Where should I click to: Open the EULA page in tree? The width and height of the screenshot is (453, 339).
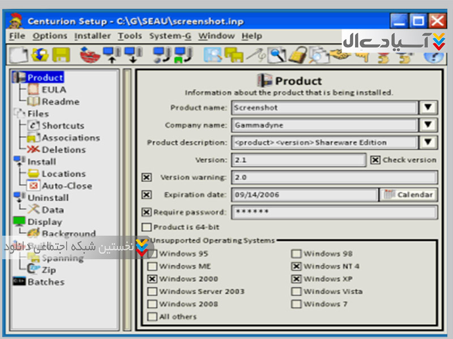tap(53, 89)
